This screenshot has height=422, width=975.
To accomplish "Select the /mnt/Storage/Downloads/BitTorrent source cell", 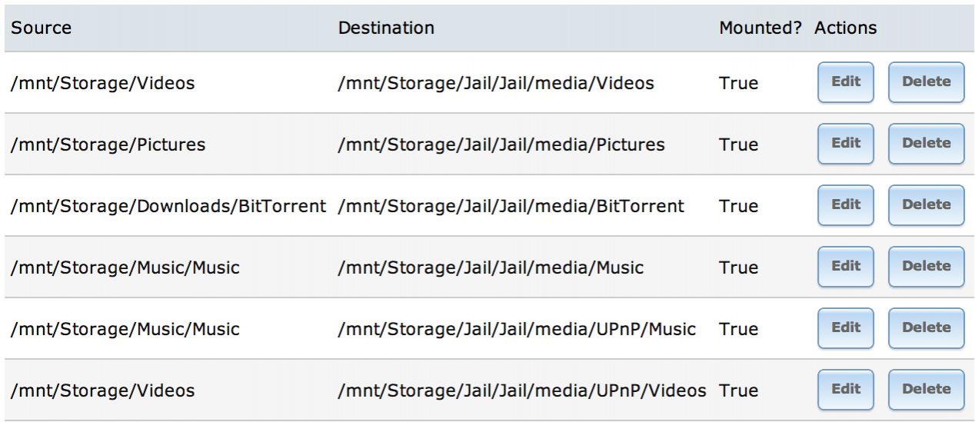I will [x=168, y=206].
